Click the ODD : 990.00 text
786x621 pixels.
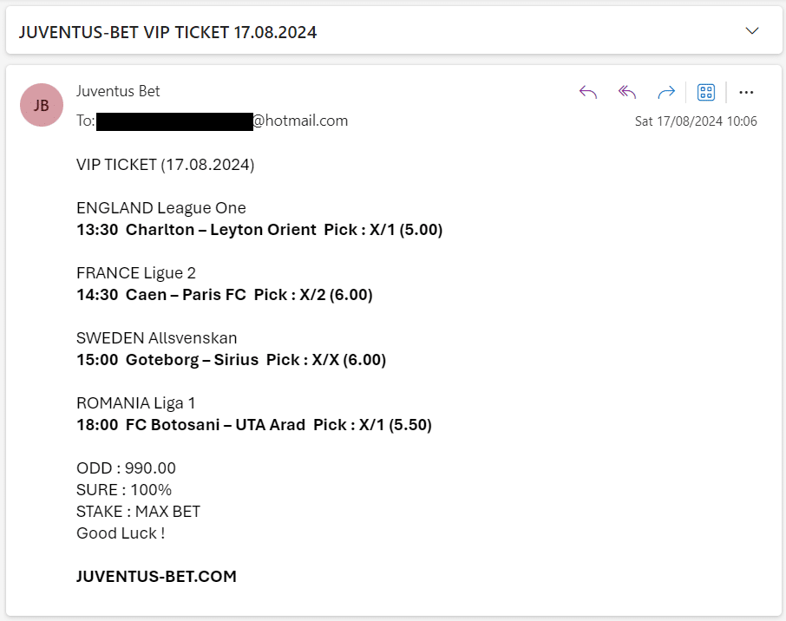pos(126,468)
